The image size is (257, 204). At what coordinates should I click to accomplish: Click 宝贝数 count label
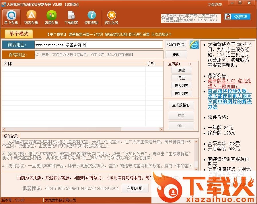coord(174,64)
